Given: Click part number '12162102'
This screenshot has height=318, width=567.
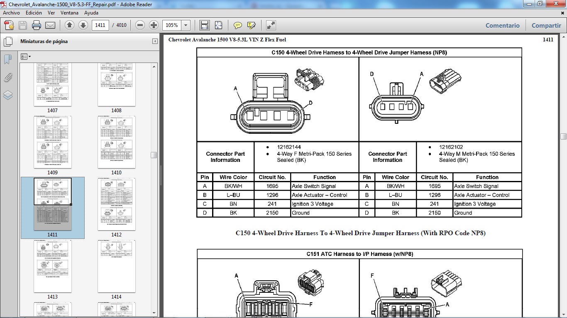Looking at the screenshot, I should tap(451, 147).
